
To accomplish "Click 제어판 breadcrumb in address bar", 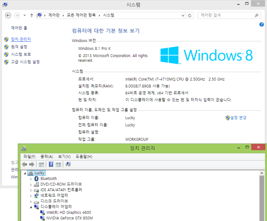I will point(54,15).
